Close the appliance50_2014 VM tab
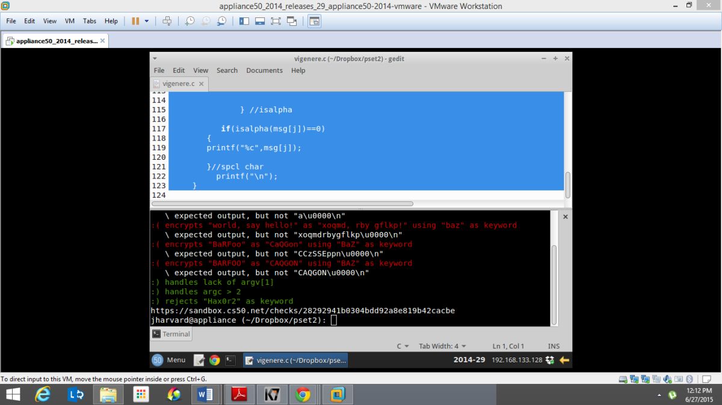This screenshot has height=405, width=722. [103, 41]
